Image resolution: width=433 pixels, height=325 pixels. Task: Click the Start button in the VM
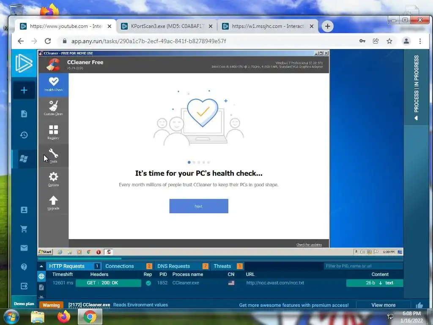coord(45,252)
